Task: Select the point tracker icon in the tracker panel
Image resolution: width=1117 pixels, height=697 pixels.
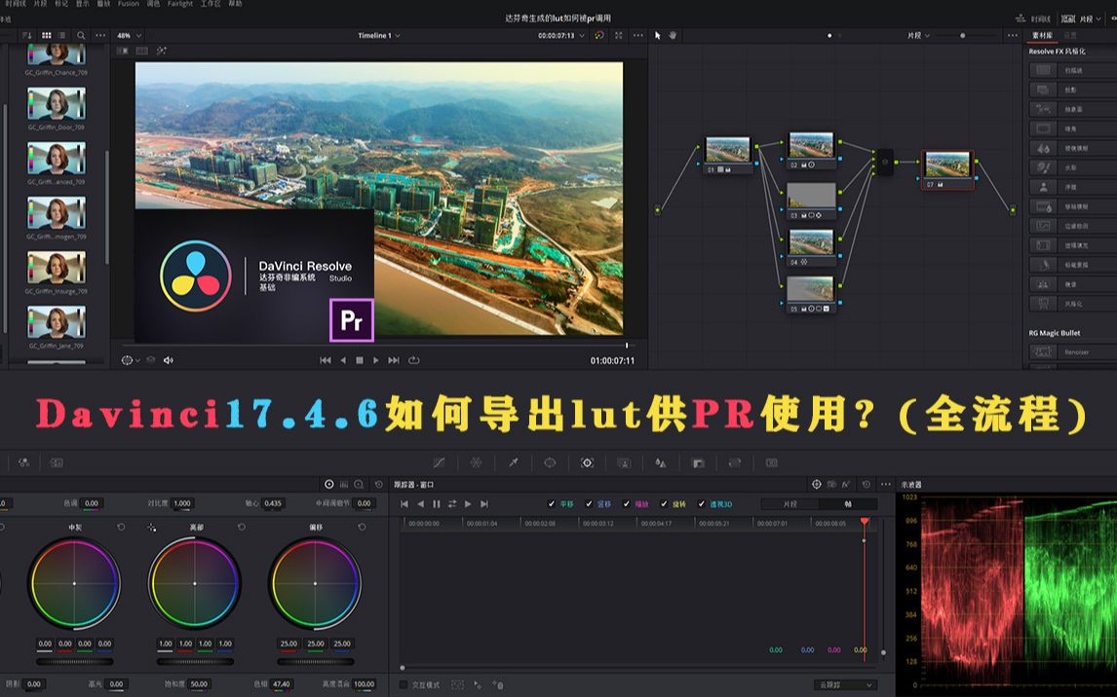Action: point(817,483)
